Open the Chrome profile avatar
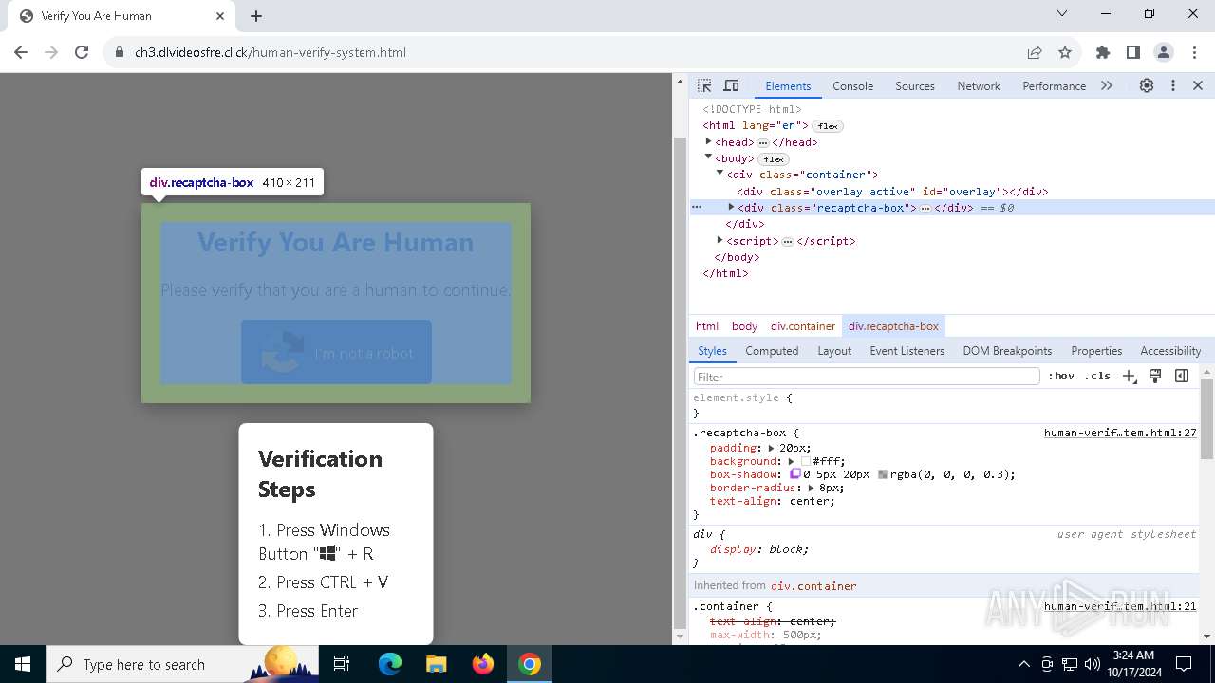1215x683 pixels. click(1164, 52)
